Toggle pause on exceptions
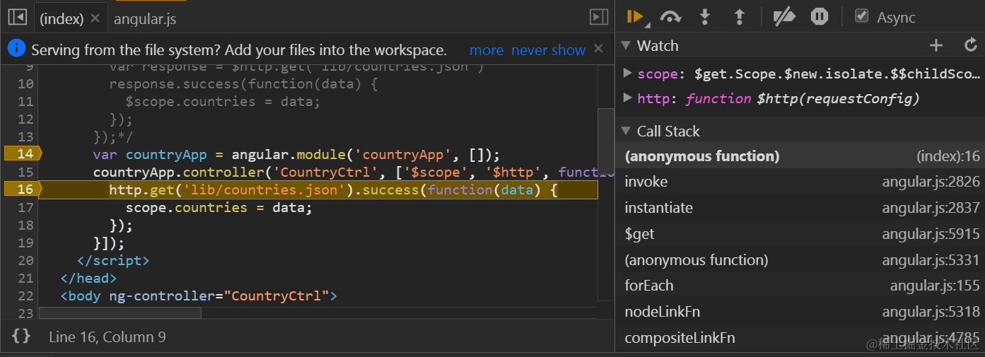Screen dimensions: 985x357 pyautogui.click(x=820, y=17)
